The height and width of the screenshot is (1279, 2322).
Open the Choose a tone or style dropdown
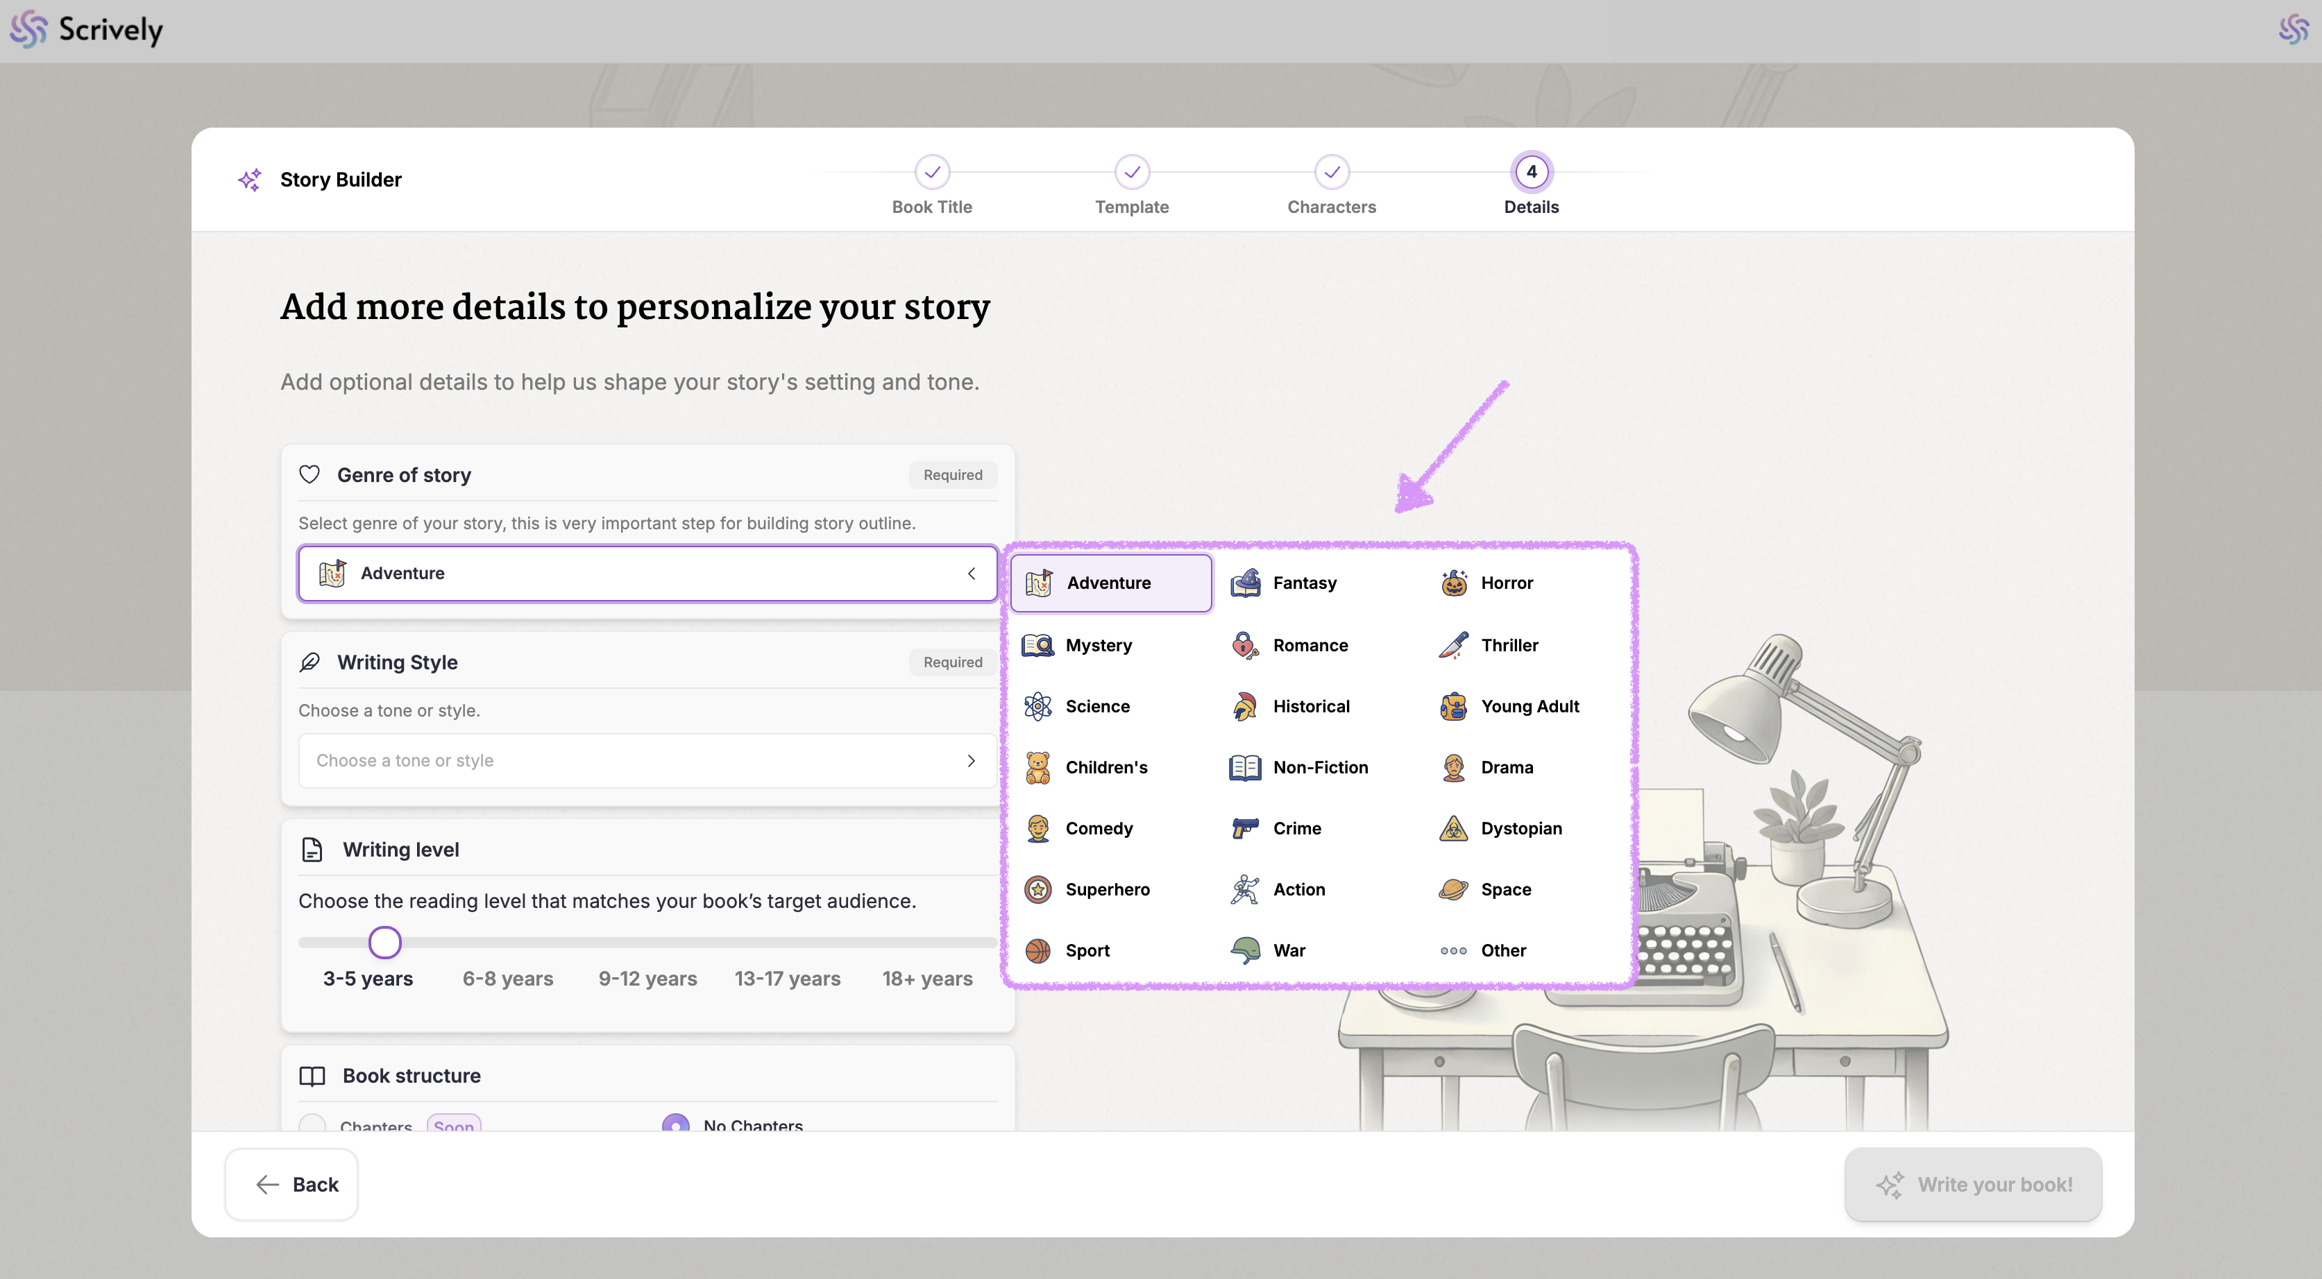(647, 760)
